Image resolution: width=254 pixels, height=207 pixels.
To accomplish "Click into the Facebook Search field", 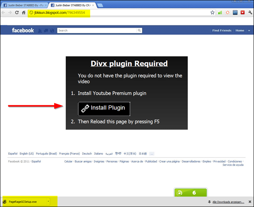I will [x=97, y=30].
